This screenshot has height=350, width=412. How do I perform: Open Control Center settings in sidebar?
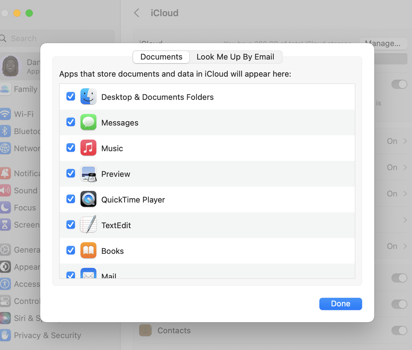[20, 301]
